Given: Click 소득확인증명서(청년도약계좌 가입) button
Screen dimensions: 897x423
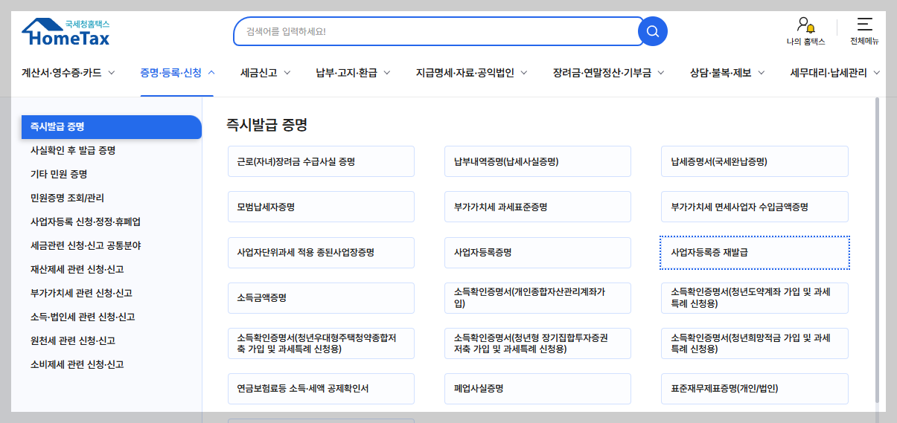Looking at the screenshot, I should tap(755, 298).
